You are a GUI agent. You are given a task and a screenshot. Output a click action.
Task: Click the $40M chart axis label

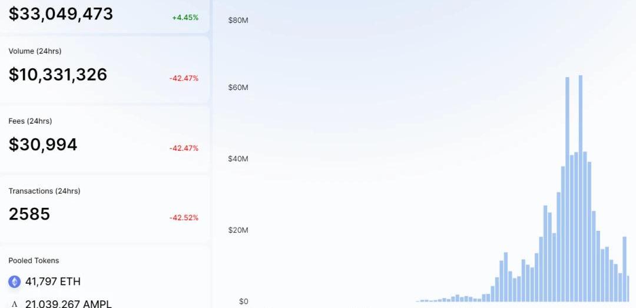tap(238, 159)
